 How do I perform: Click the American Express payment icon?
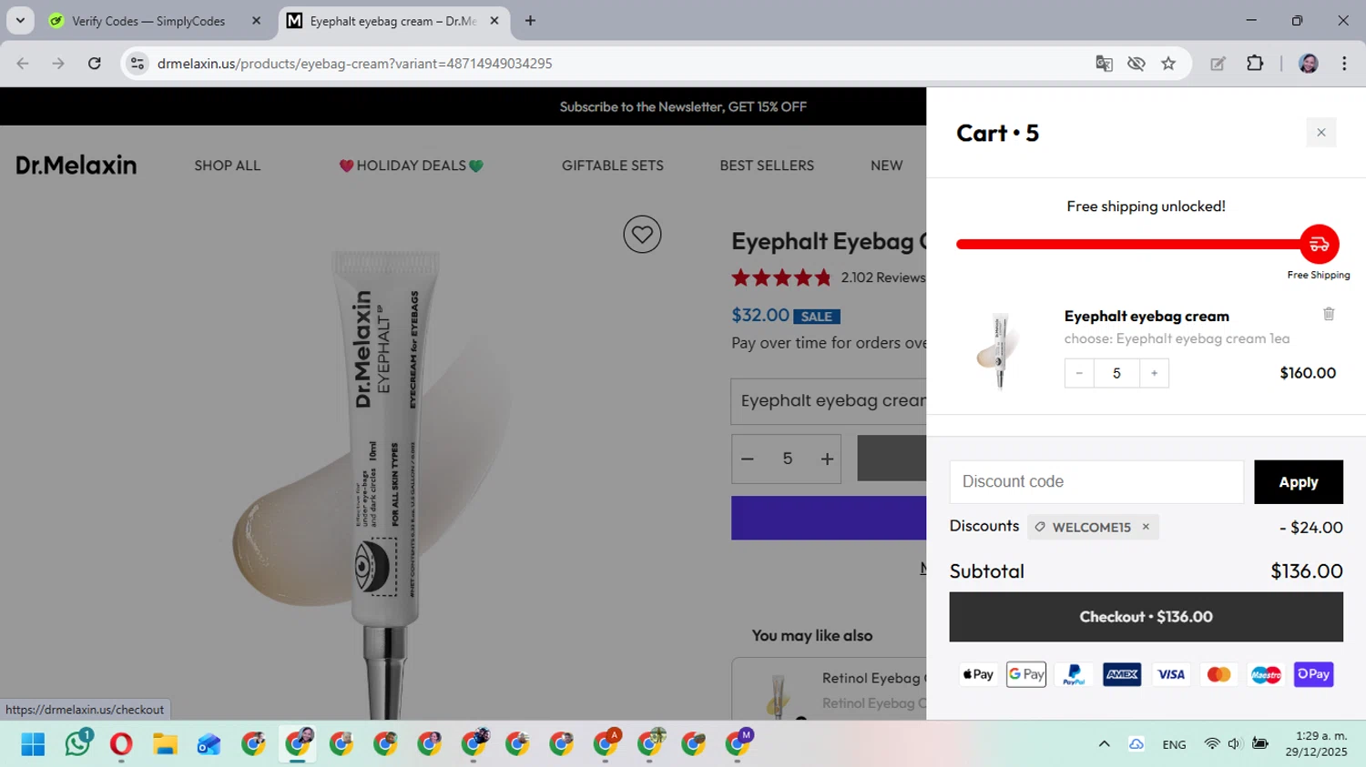(1122, 674)
